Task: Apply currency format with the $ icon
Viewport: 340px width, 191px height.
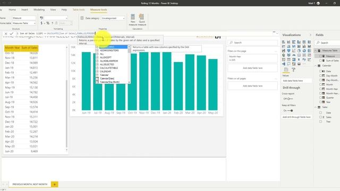Action: tap(41, 23)
